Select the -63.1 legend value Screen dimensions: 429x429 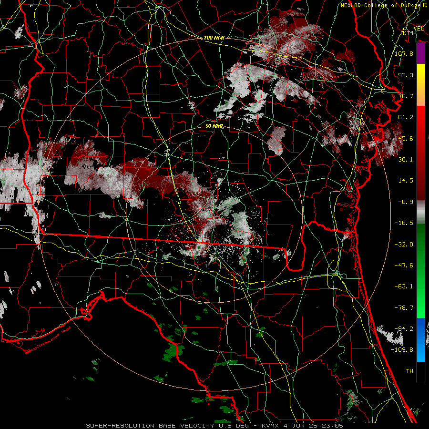coord(404,286)
